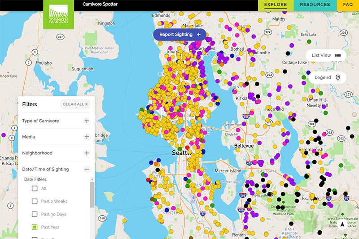
Task: Check the All date filter checkbox
Action: [x=35, y=188]
